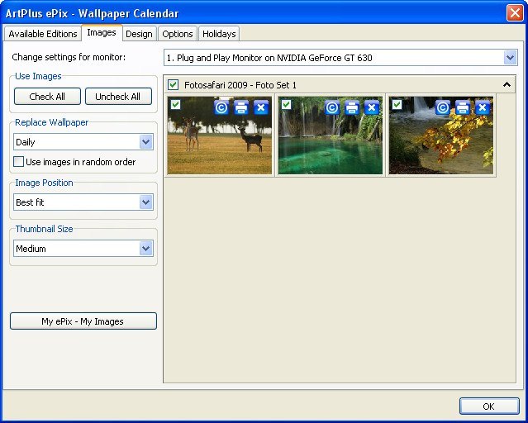Click copyright icon on deer image
Image resolution: width=528 pixels, height=423 pixels.
pos(221,107)
